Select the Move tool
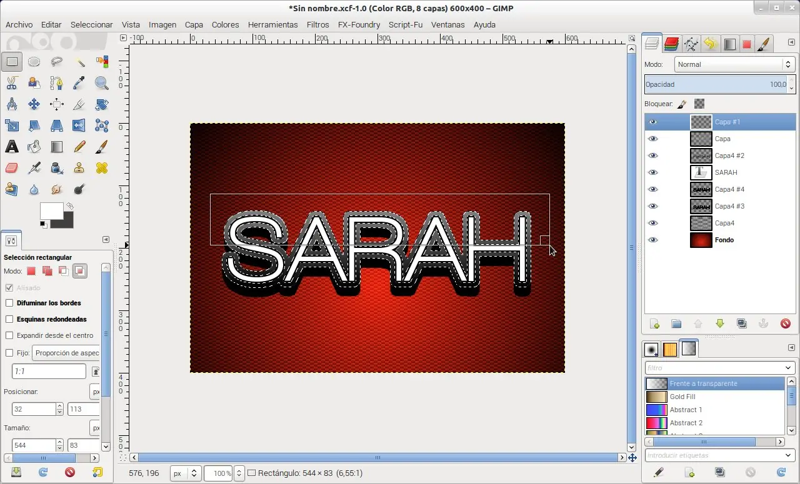Image resolution: width=800 pixels, height=484 pixels. 34,104
